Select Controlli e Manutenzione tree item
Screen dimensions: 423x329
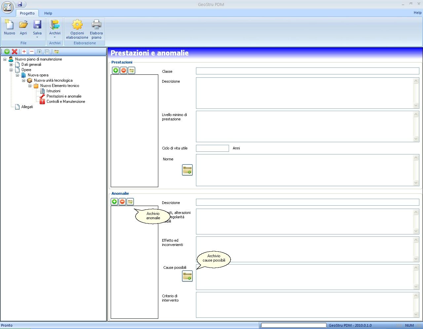[66, 102]
